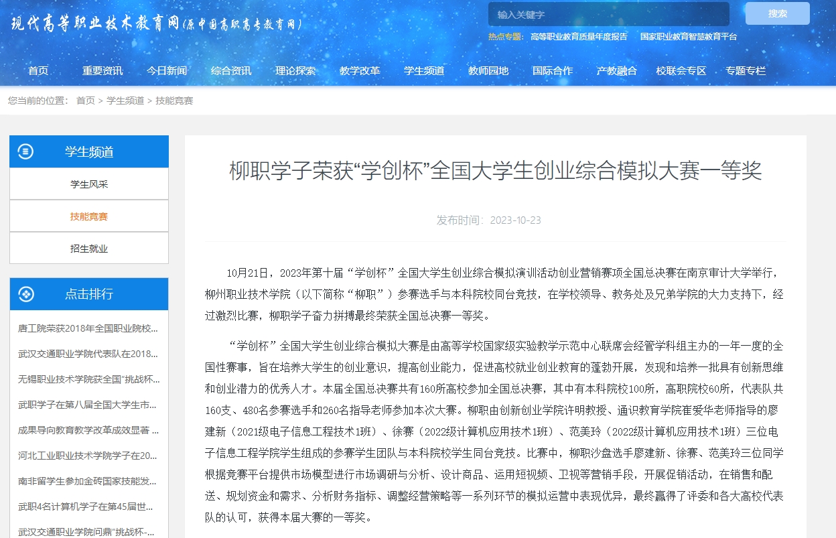Click the 点击排行 sidebar header icon
Image resolution: width=836 pixels, height=538 pixels.
pyautogui.click(x=25, y=294)
